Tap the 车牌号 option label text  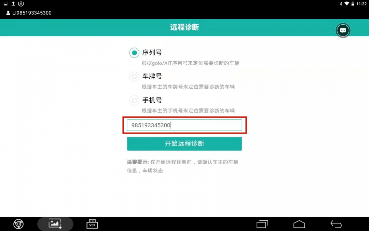[152, 76]
